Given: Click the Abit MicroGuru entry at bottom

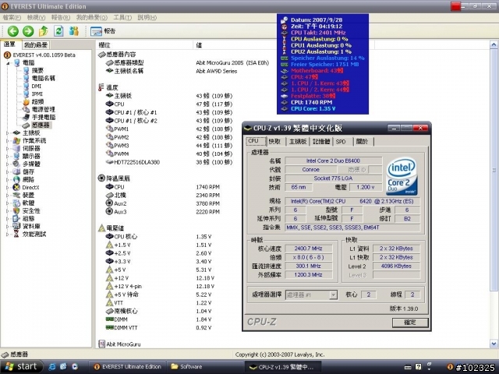Looking at the screenshot, I should (119, 344).
